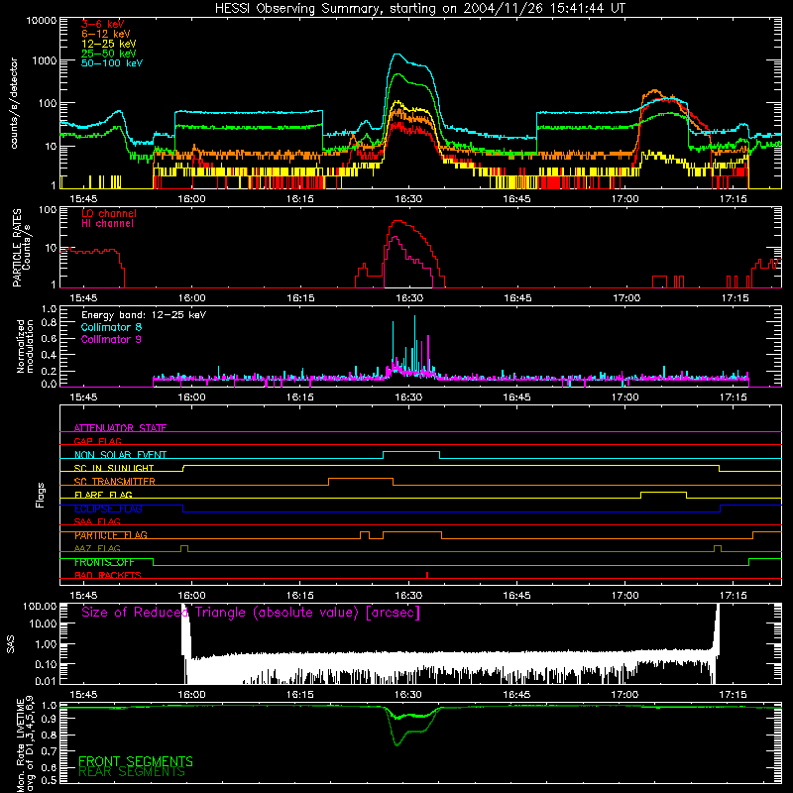
Task: Pick the green 25-50 keV legend label
Action: [108, 54]
